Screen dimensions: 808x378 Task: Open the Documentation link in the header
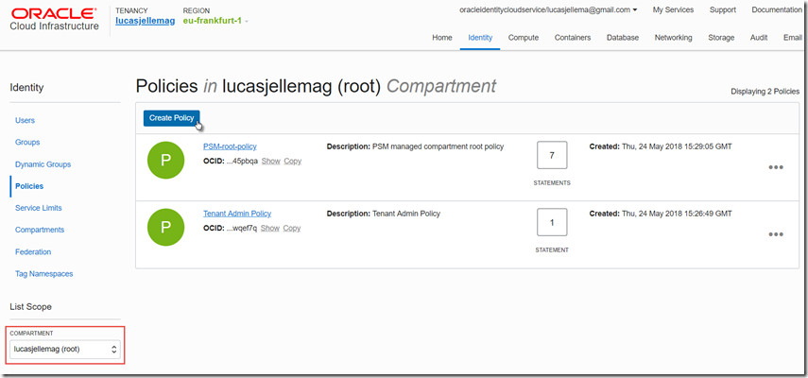pyautogui.click(x=777, y=9)
